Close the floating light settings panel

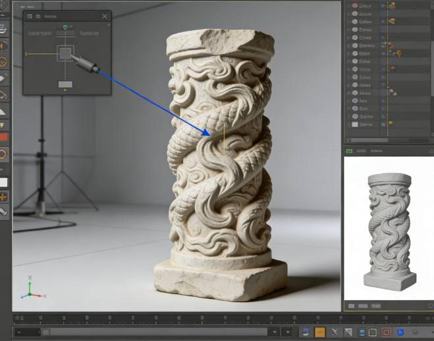click(104, 16)
